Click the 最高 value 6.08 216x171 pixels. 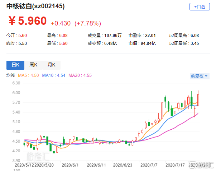pos(63,36)
